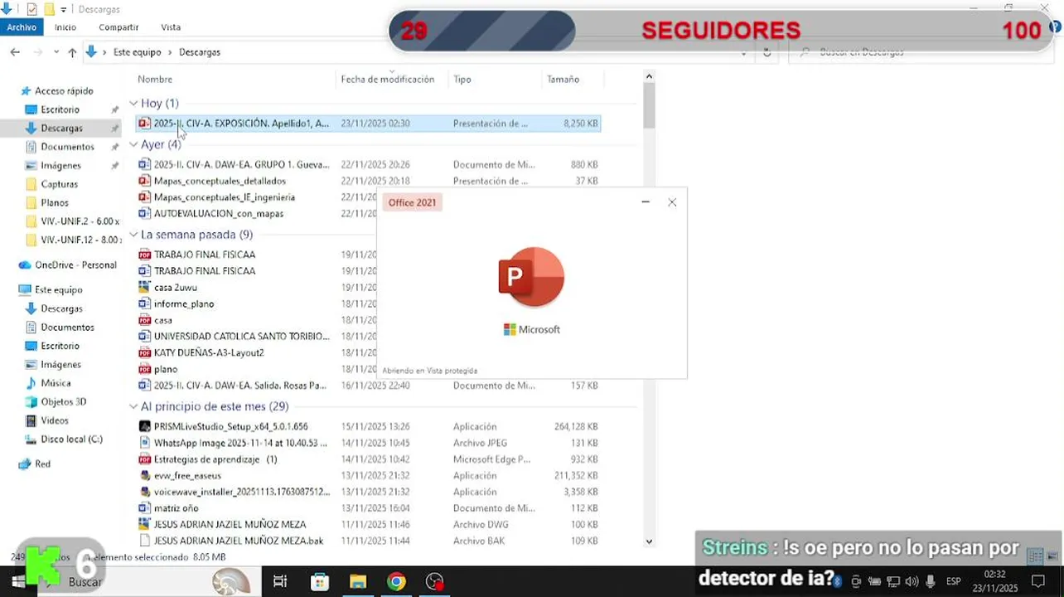This screenshot has height=597, width=1064.
Task: Select Descargas in the address breadcrumb
Action: tap(200, 51)
